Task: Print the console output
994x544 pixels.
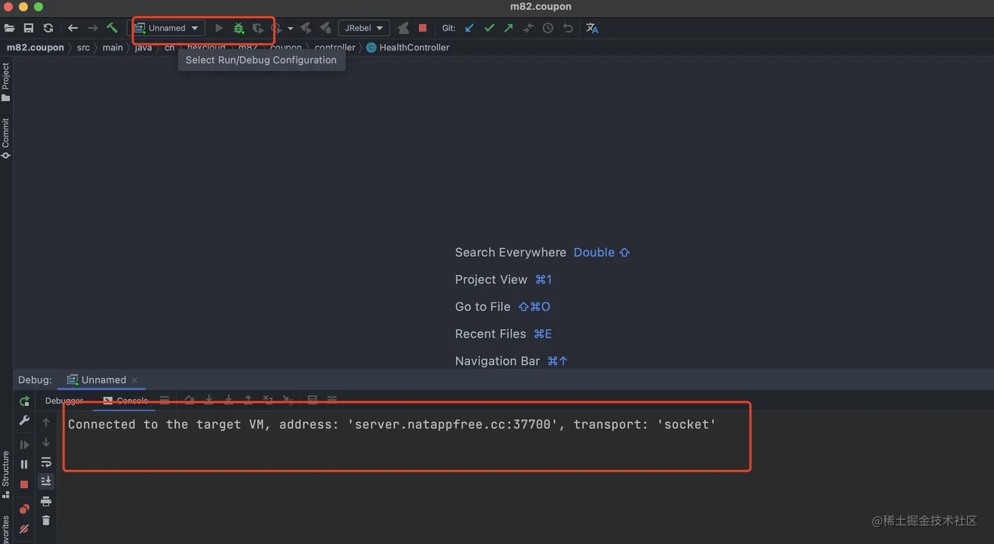Action: 46,501
